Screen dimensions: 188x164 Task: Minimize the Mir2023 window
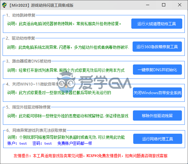coord(148,5)
